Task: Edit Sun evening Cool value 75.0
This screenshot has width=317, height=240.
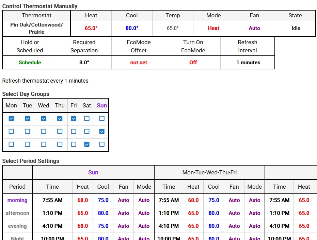Action: coord(103,226)
